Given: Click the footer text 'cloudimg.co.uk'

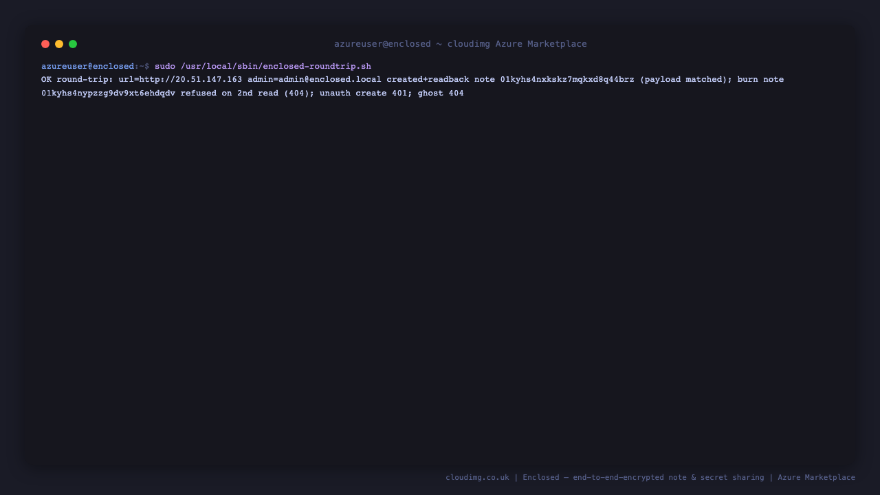Looking at the screenshot, I should (x=477, y=477).
